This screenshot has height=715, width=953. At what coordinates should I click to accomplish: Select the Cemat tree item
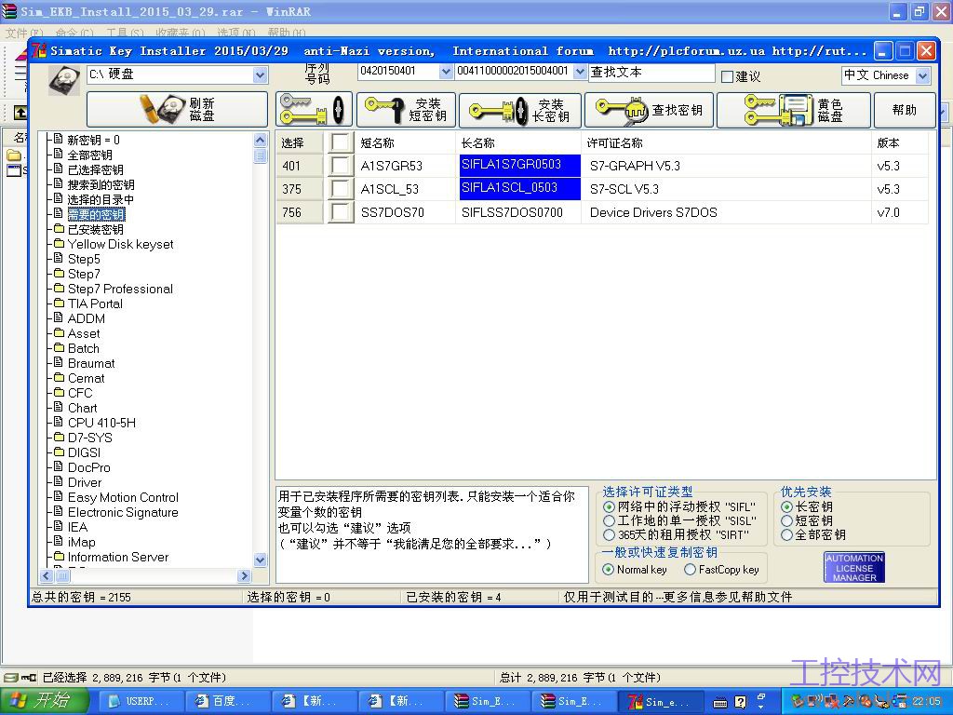[x=87, y=378]
